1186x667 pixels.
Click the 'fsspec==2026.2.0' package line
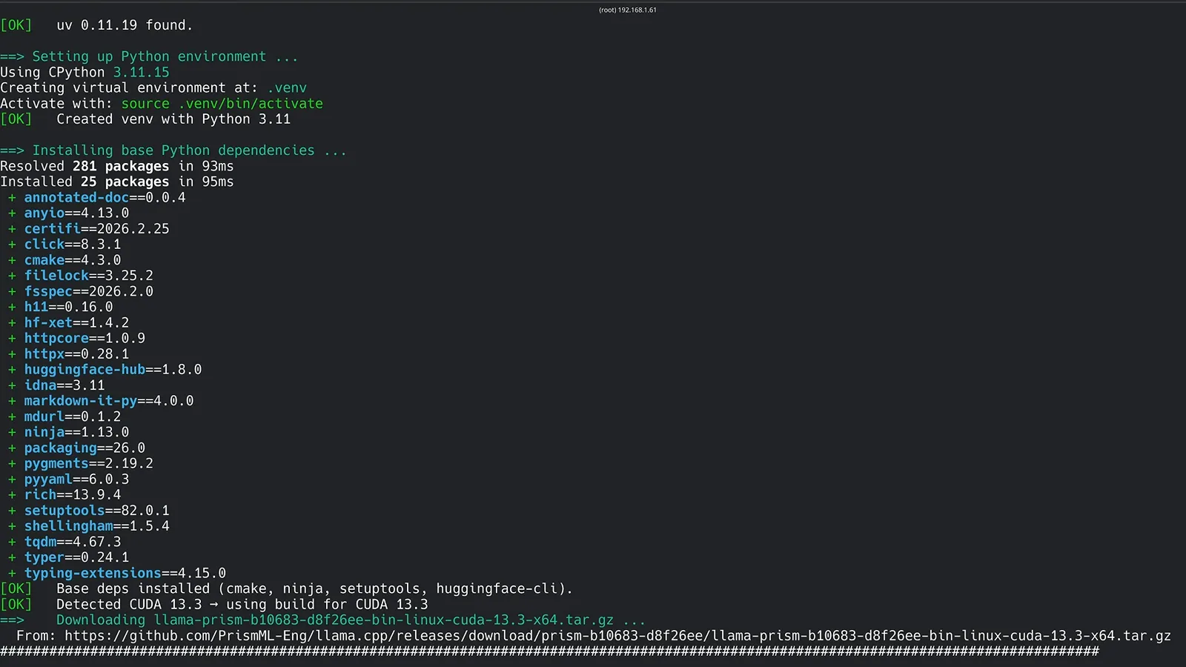coord(88,291)
